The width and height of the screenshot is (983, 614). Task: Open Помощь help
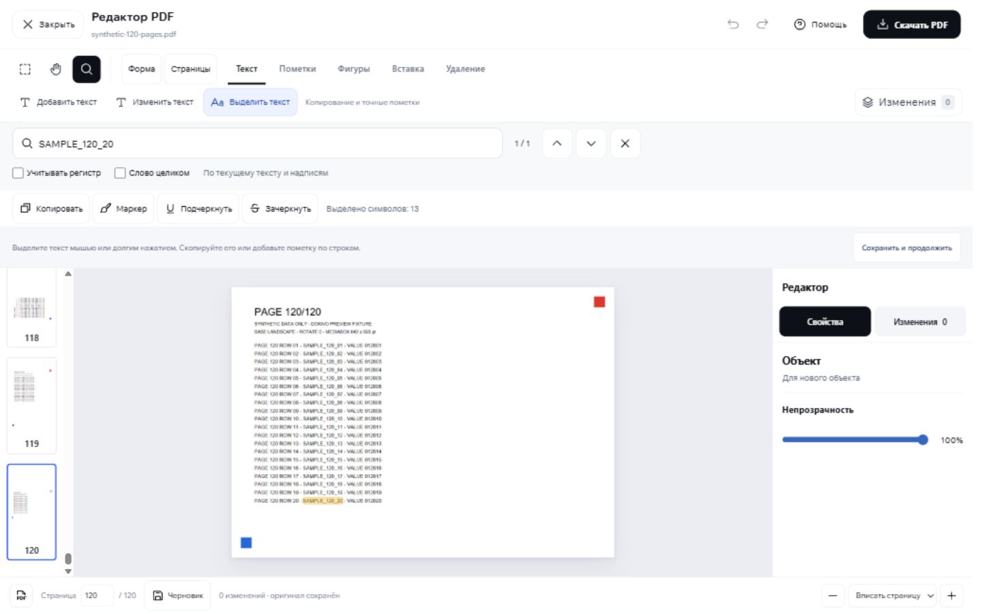click(x=820, y=25)
